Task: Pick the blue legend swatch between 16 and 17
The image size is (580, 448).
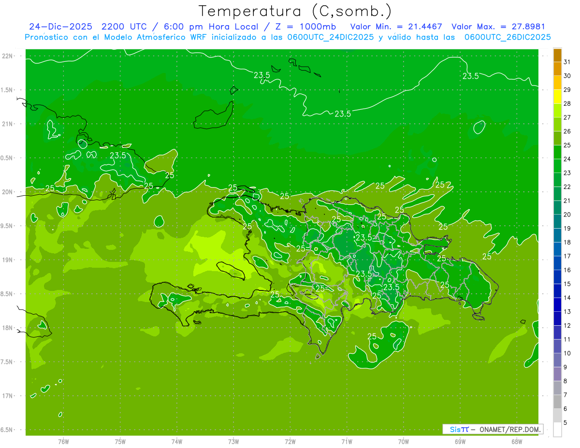Action: pyautogui.click(x=557, y=263)
